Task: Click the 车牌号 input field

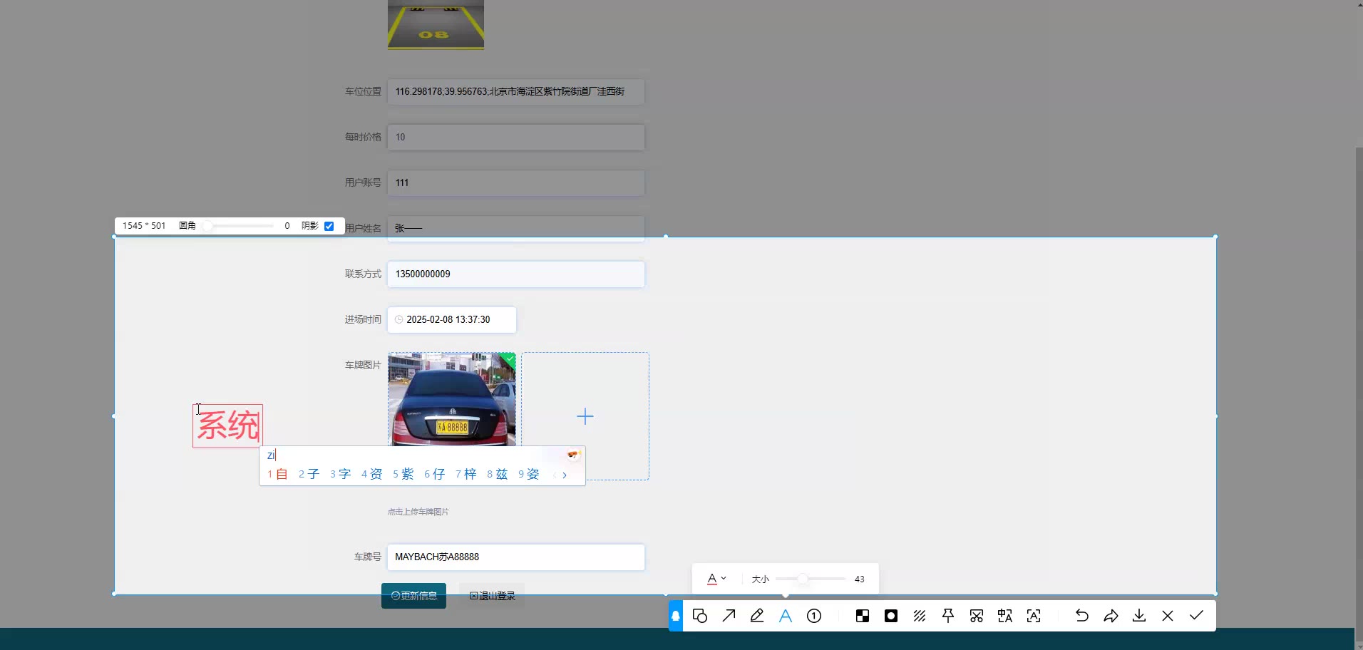Action: point(515,557)
